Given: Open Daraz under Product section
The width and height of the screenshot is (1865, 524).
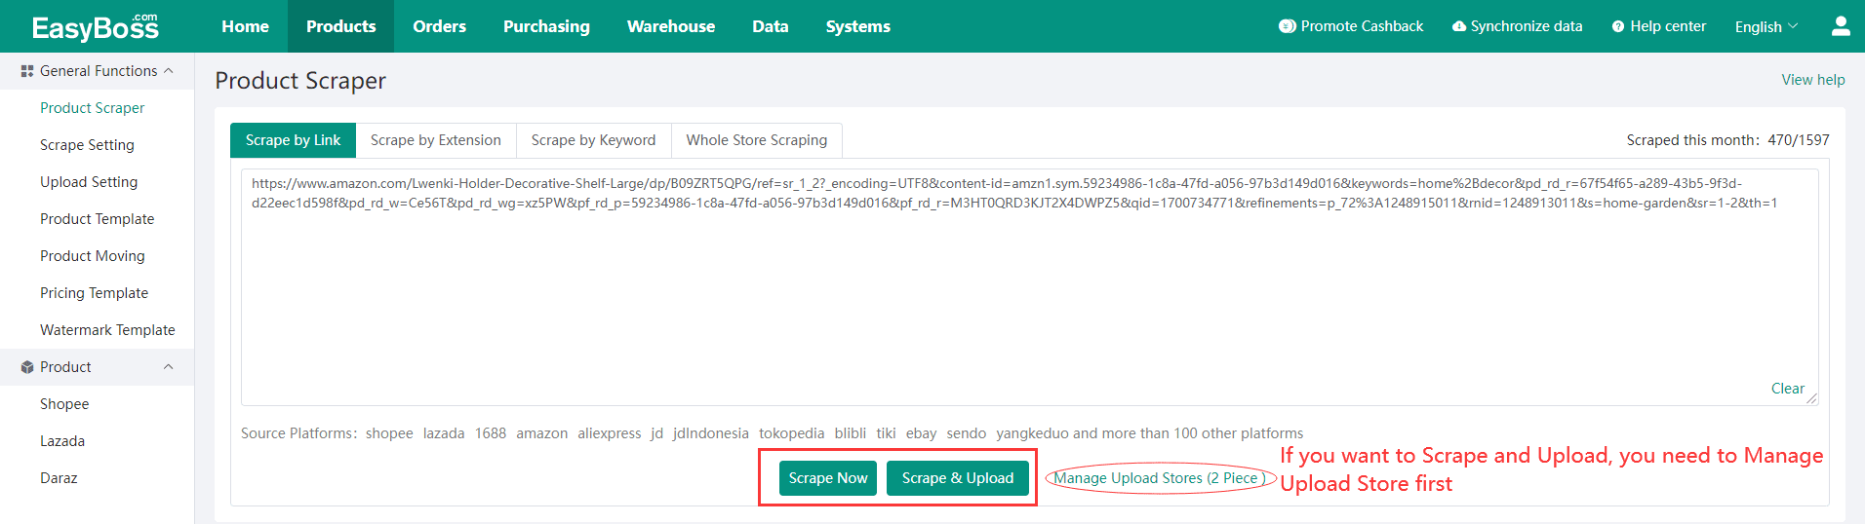Looking at the screenshot, I should [x=59, y=478].
